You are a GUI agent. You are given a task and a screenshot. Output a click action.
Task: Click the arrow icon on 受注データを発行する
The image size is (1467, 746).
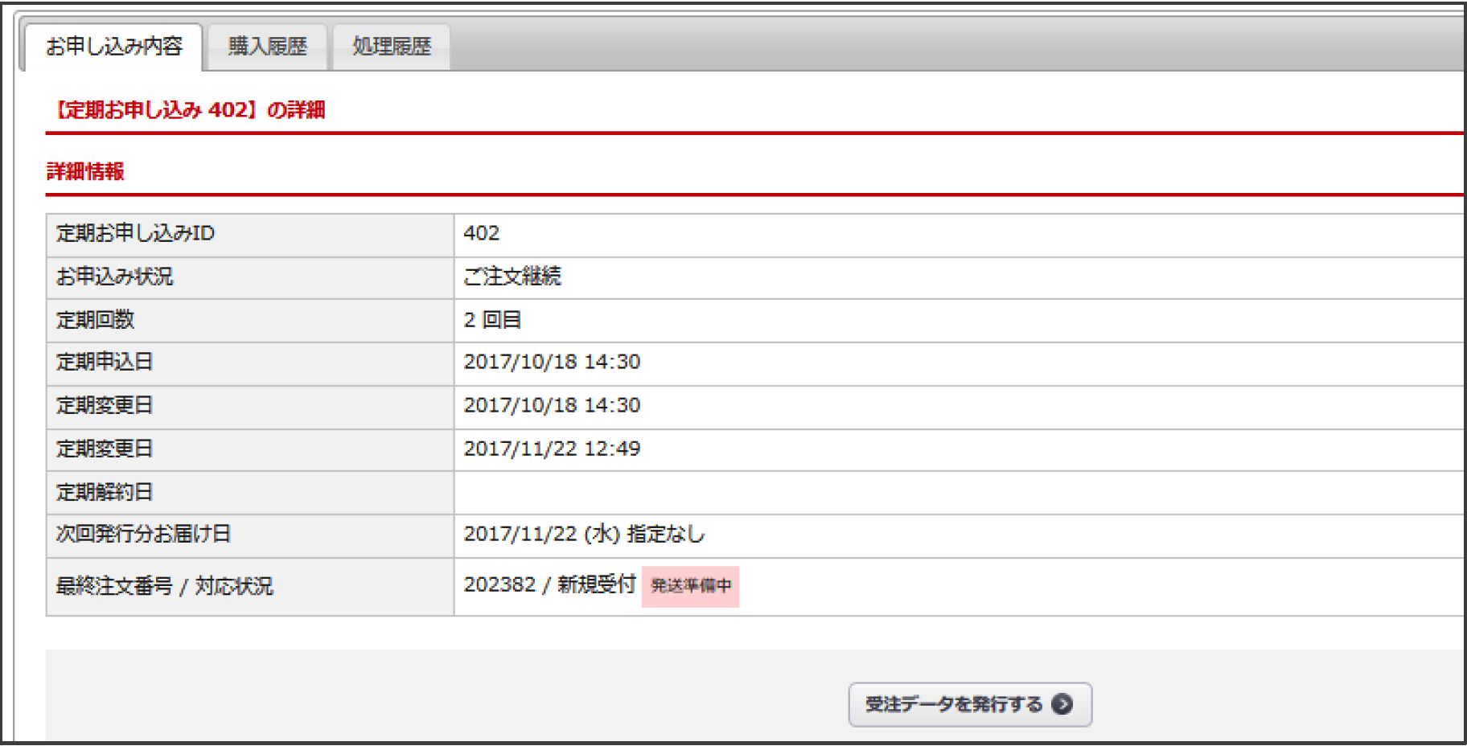[1062, 704]
